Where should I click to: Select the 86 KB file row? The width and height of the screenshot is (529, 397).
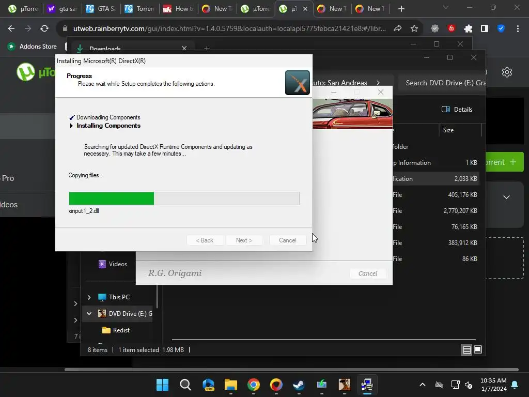coord(437,259)
